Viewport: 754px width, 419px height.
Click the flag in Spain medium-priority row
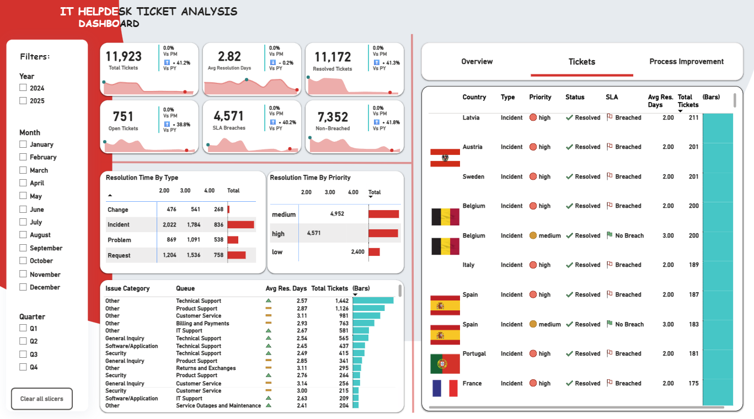tap(445, 335)
